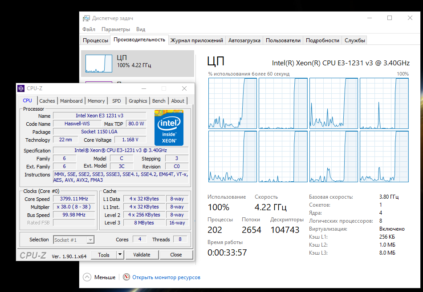The height and width of the screenshot is (292, 423).
Task: Open the Graphics tab in CPU-Z
Action: tap(138, 101)
